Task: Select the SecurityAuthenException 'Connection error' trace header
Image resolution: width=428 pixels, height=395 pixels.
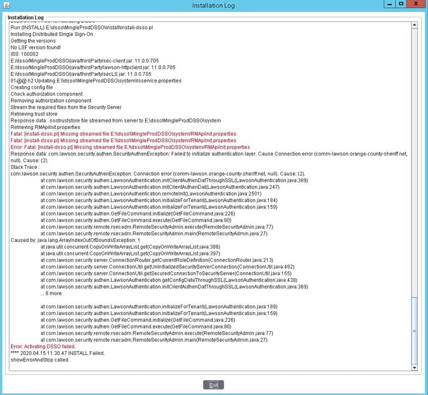Action: point(158,174)
